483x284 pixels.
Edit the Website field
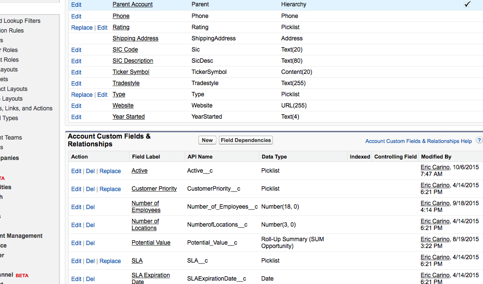click(76, 106)
